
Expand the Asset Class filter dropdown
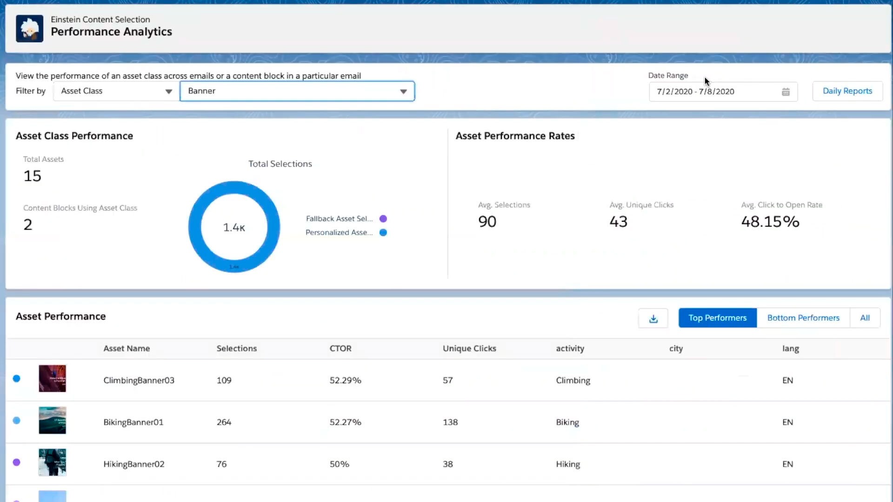tap(116, 91)
